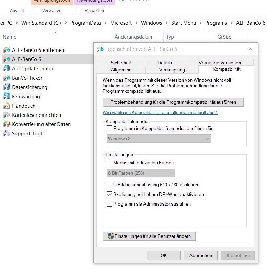The image size is (267, 276).
Task: Switch to the Verknüpfung tab
Action: (x=172, y=70)
